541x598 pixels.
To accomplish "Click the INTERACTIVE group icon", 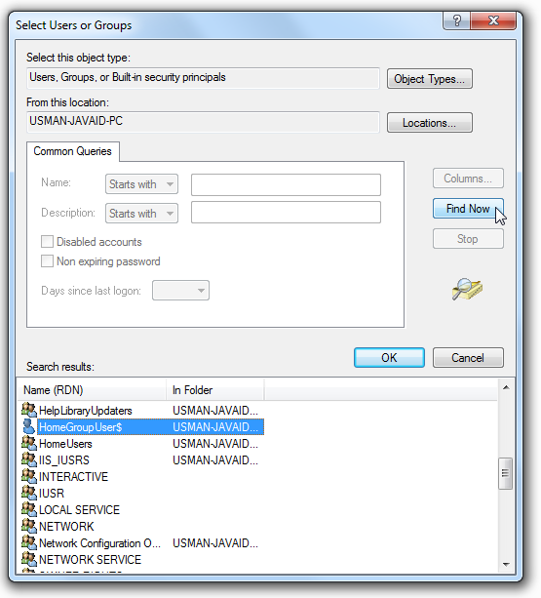I will coord(28,476).
